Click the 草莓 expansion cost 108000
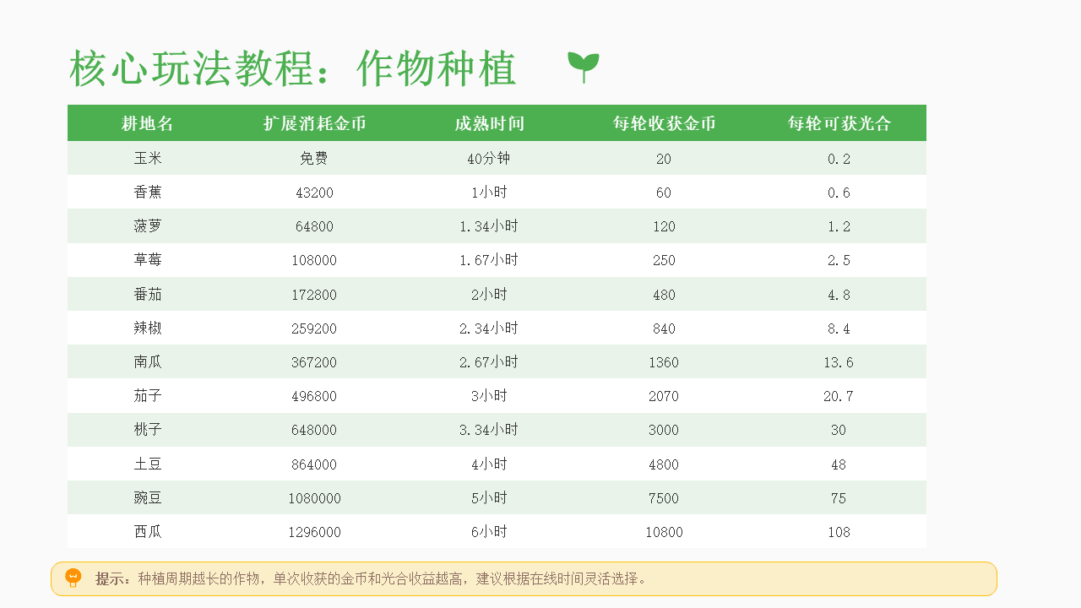Image resolution: width=1081 pixels, height=608 pixels. (x=314, y=260)
